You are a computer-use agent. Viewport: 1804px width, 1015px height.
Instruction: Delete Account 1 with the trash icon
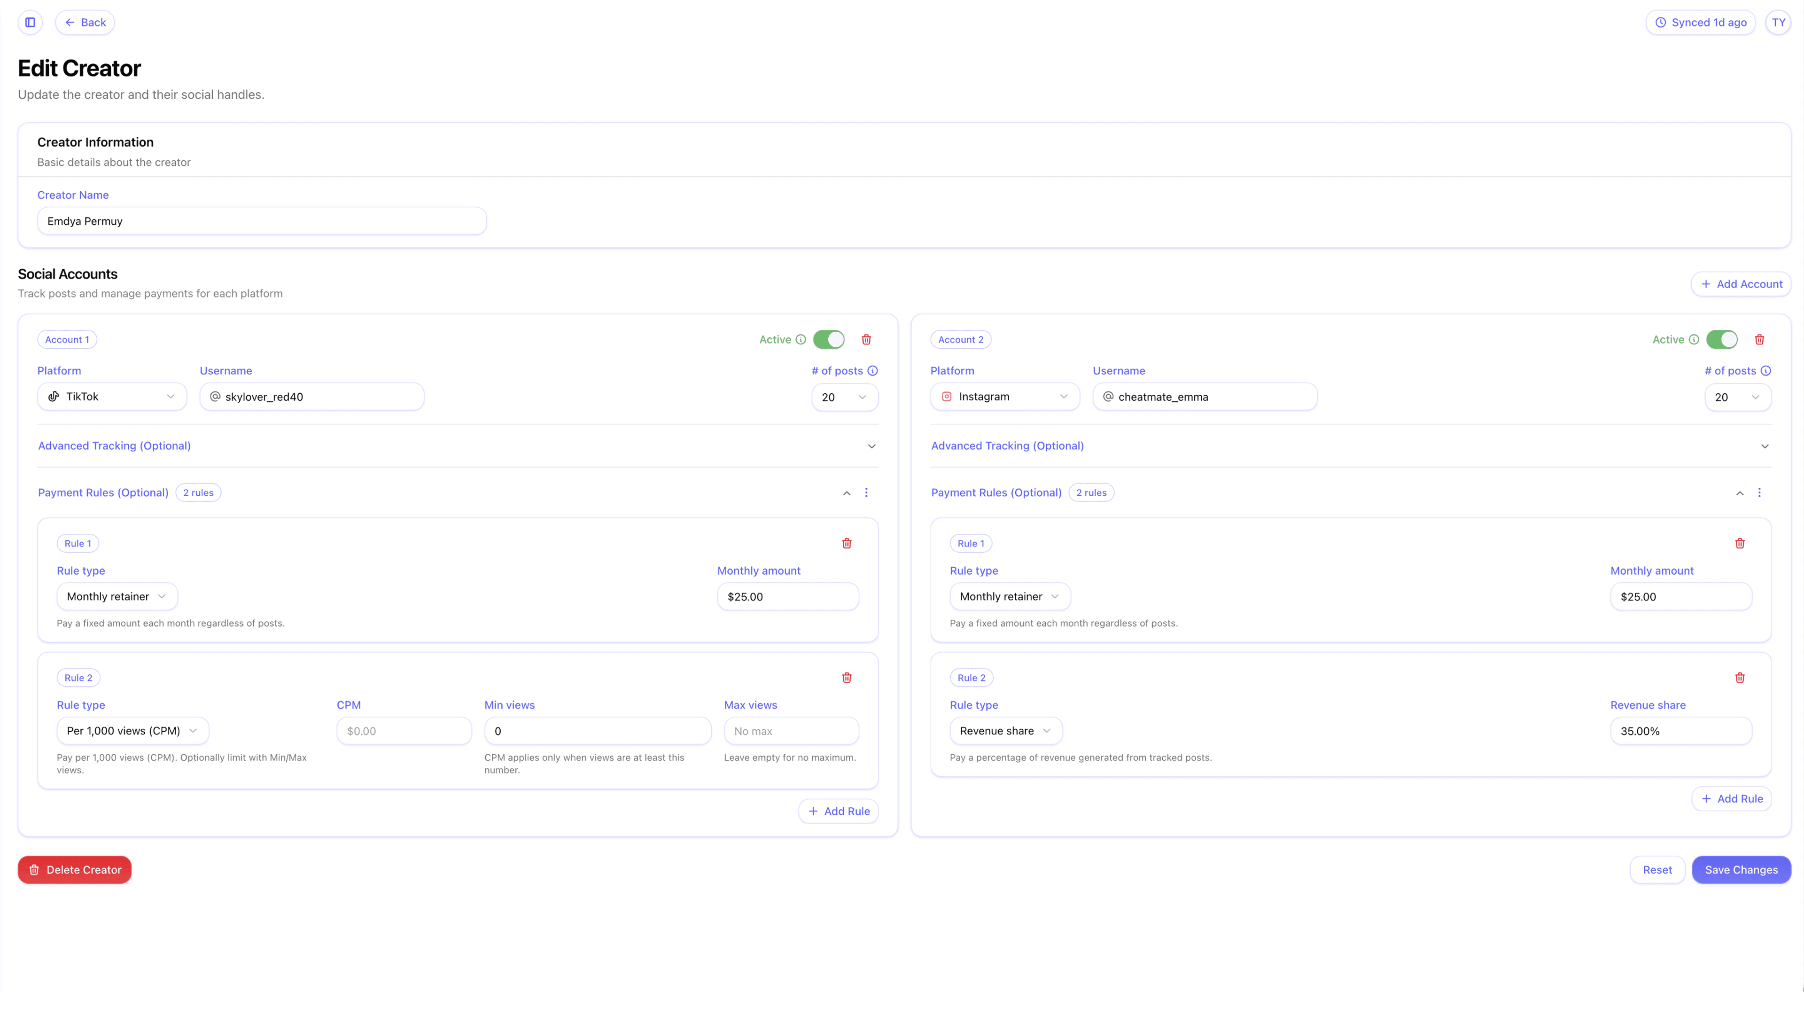[x=866, y=340]
